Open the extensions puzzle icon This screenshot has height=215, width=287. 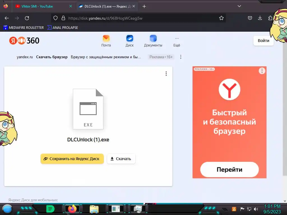270,18
